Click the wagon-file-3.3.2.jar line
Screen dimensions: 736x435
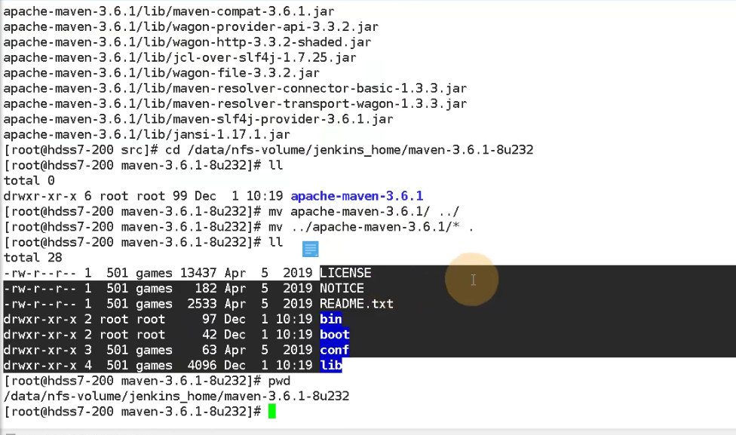161,72
